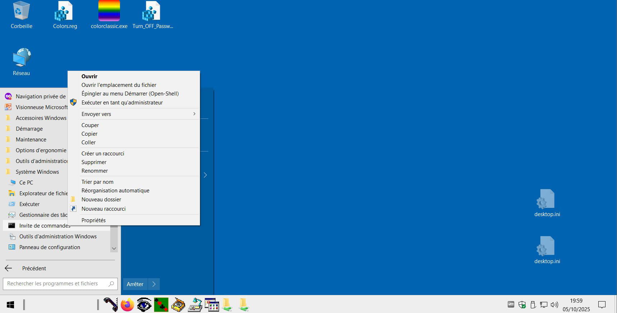617x313 pixels.
Task: Click the Windows Start button
Action: (x=10, y=305)
